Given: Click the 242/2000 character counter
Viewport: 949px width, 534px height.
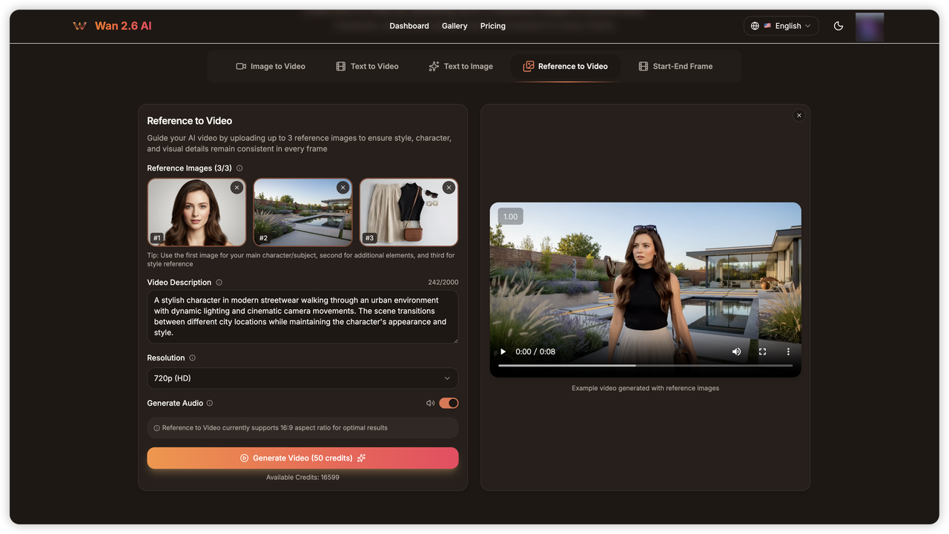Looking at the screenshot, I should click(443, 283).
